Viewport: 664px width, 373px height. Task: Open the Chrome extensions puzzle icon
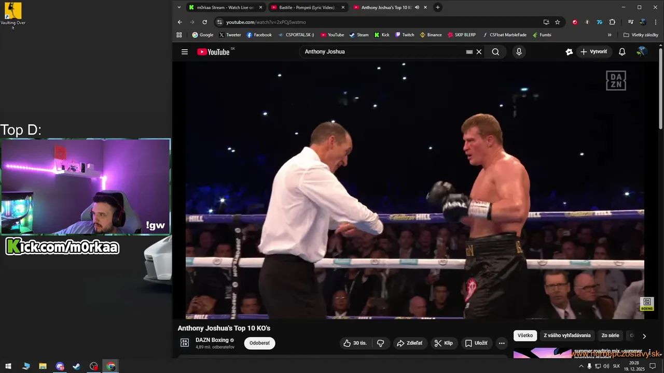click(x=612, y=22)
